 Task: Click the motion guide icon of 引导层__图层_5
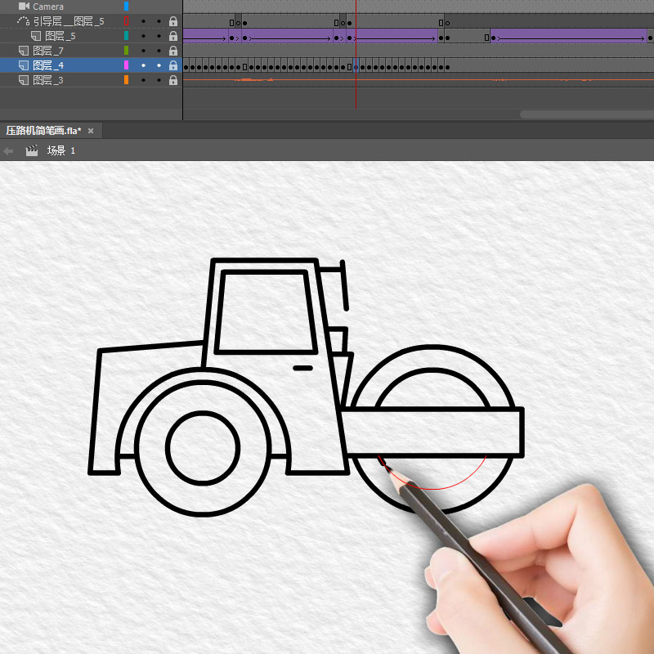click(23, 21)
